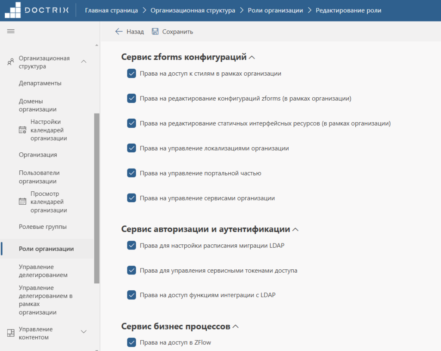Uncheck rights to manage organization services

point(131,198)
